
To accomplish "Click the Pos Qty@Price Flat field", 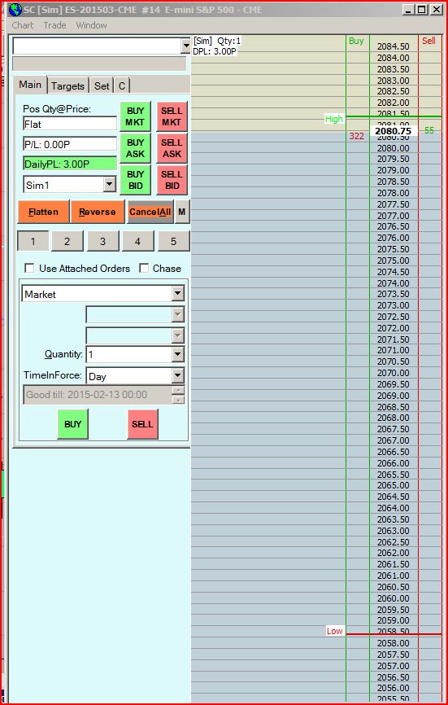I will tap(70, 124).
